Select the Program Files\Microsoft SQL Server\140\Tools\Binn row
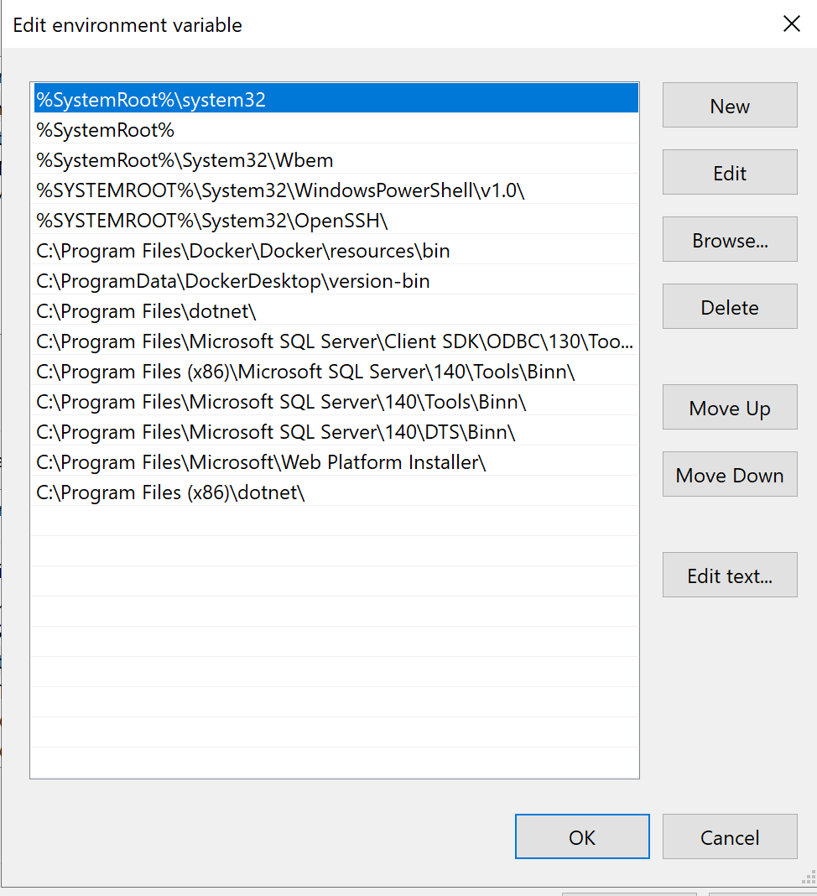This screenshot has height=896, width=817. pos(336,401)
